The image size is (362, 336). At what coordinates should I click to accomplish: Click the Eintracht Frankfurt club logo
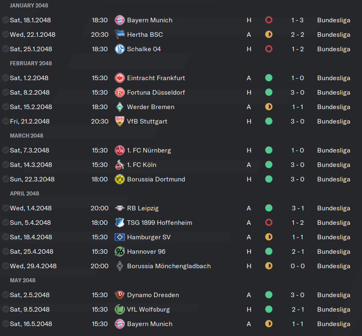tap(120, 78)
